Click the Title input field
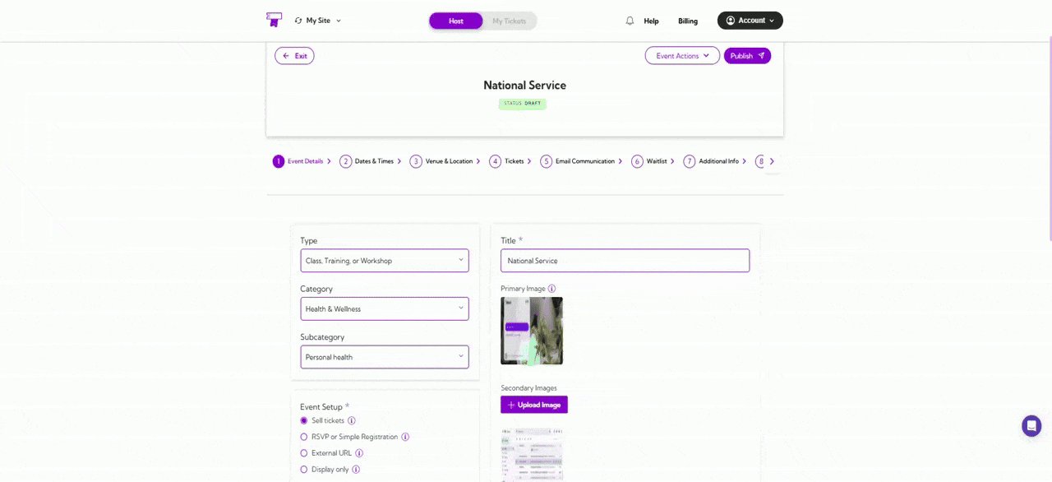1052x482 pixels. tap(625, 261)
